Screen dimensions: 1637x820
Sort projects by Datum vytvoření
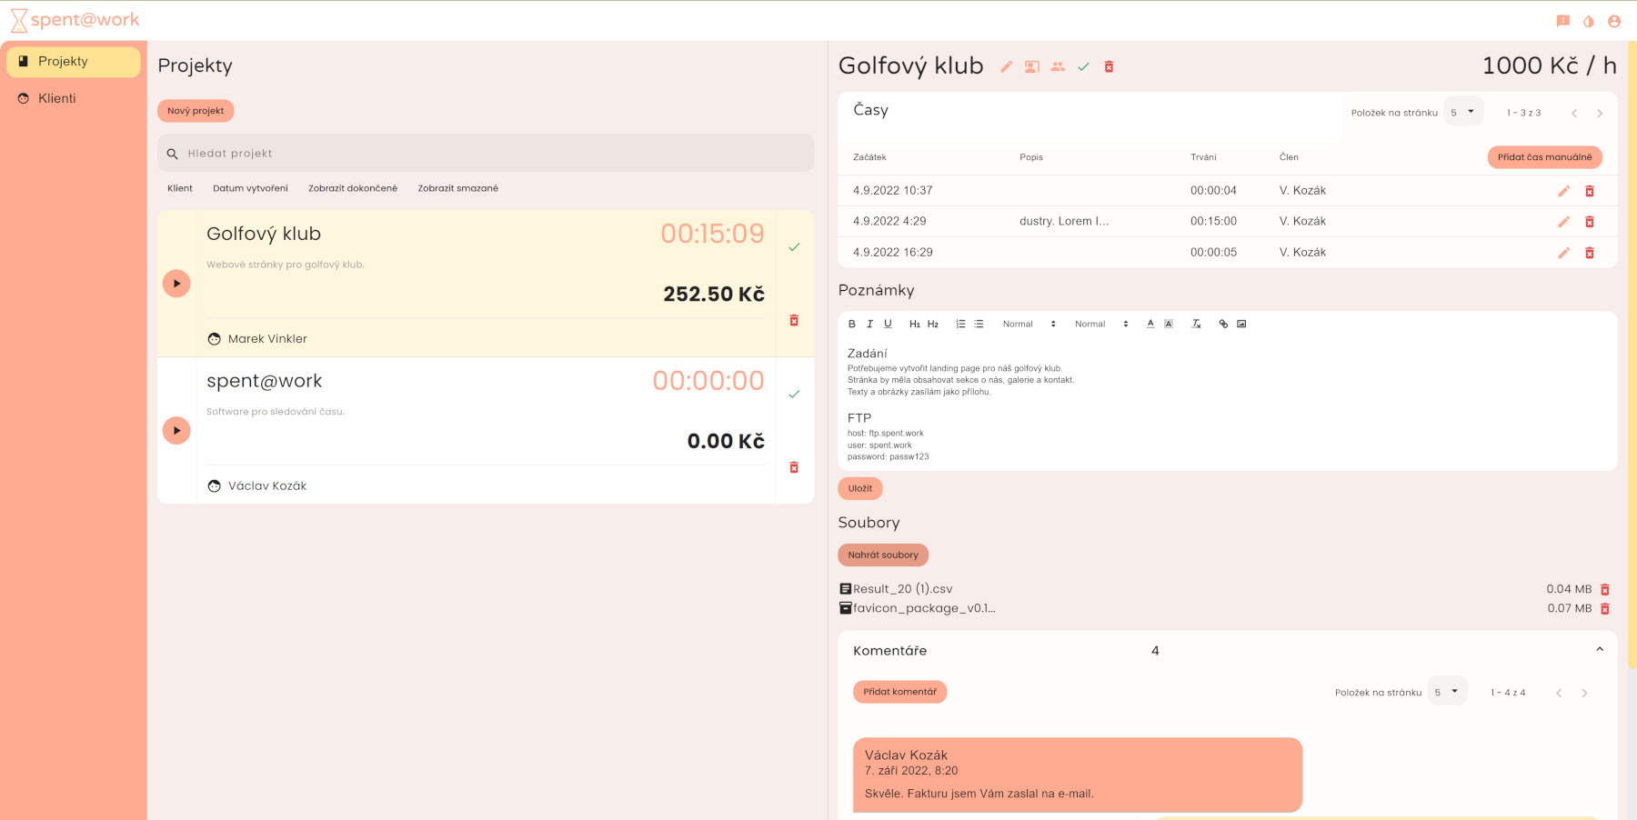(x=250, y=188)
